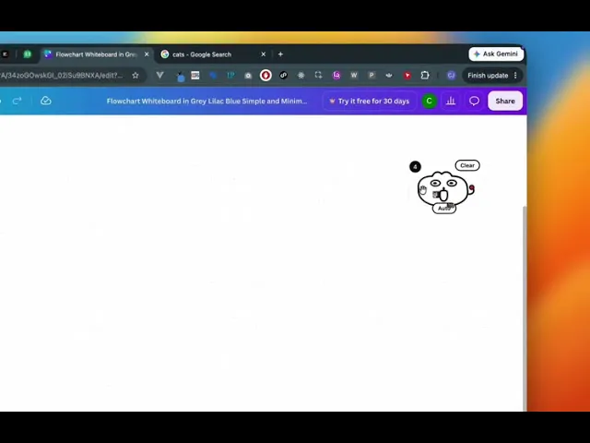Click the cloud save status icon
Screen dimensions: 590x443
pyautogui.click(x=46, y=101)
